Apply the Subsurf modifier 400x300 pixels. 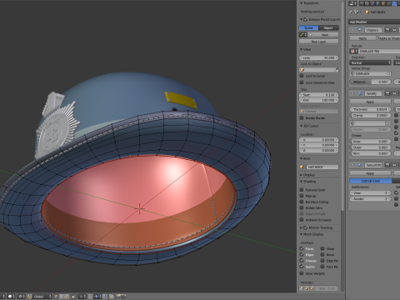click(370, 173)
